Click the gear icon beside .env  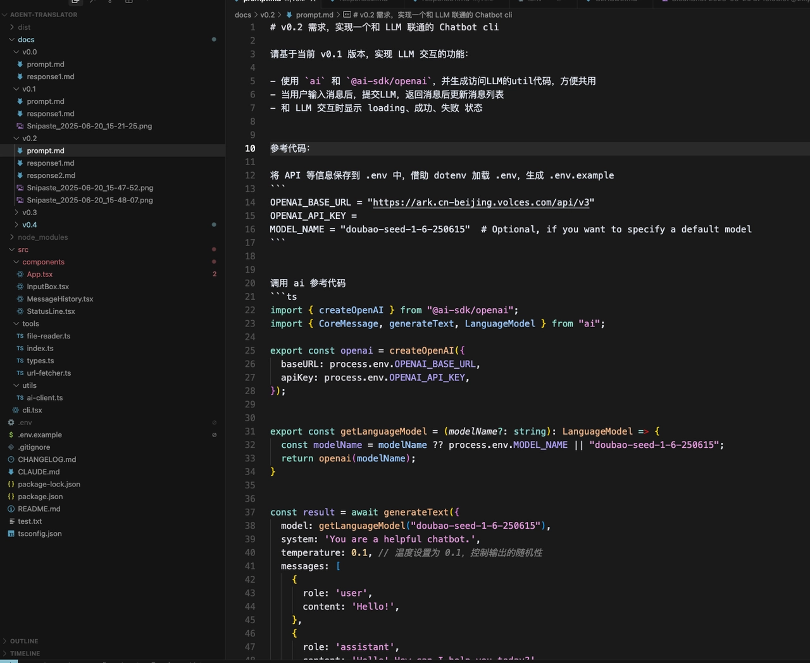click(x=11, y=423)
